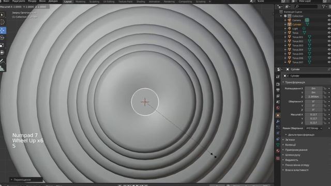Open the Показ вікна огляду panel

point(297,165)
